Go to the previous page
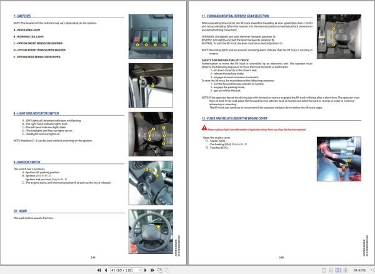This screenshot has width=375, height=274. [x=106, y=270]
